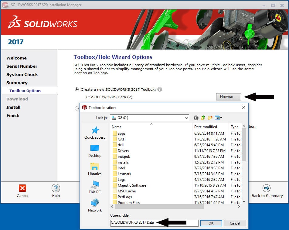This screenshot has width=289, height=230.
Task: Confirm with the OK button
Action: 211,223
